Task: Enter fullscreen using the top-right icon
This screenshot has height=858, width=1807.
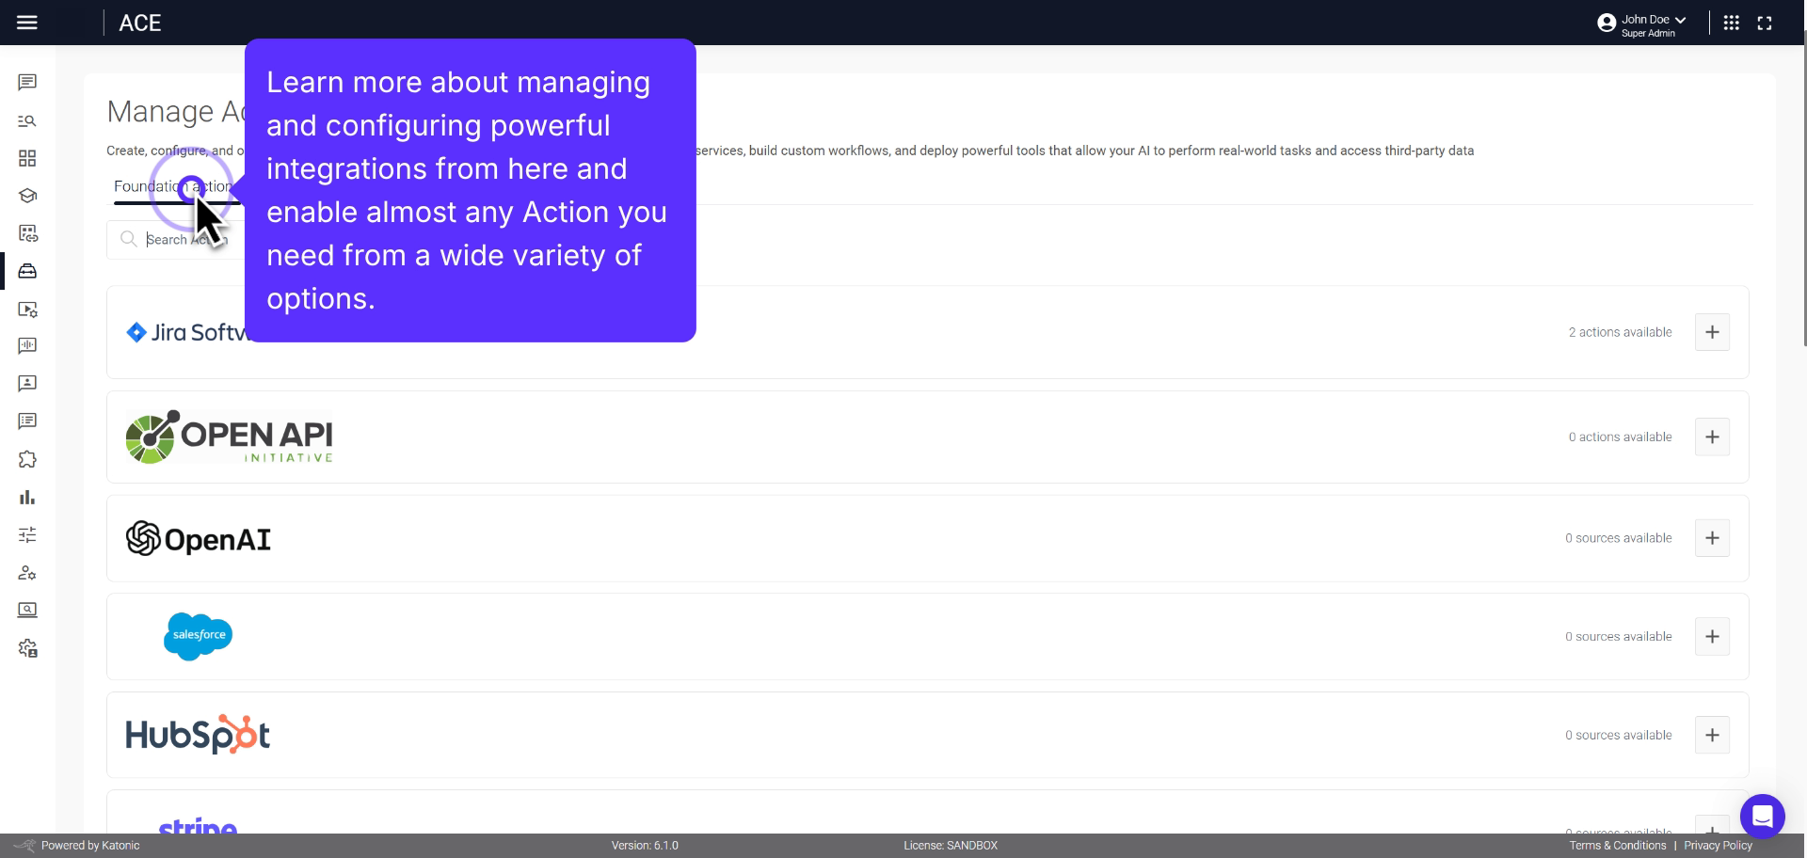Action: point(1766,23)
